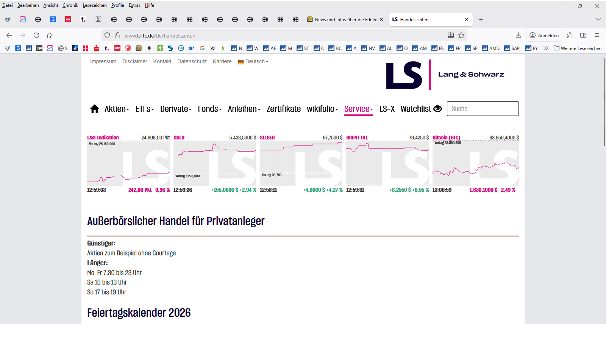The height and width of the screenshot is (341, 606).
Task: Open the Firefox hamburger application menu
Action: 597,35
